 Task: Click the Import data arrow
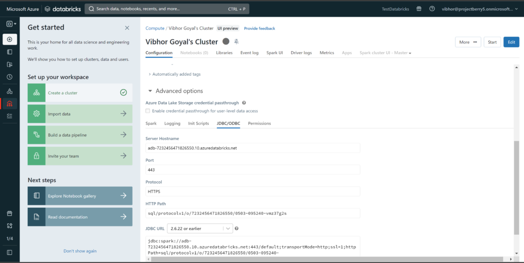coord(123,114)
